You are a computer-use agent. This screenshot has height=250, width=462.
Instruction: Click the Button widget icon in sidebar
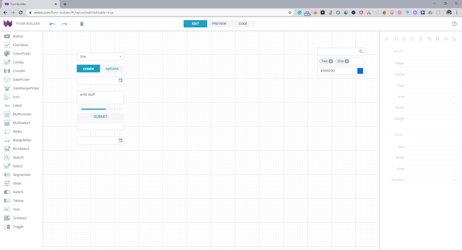pyautogui.click(x=7, y=36)
